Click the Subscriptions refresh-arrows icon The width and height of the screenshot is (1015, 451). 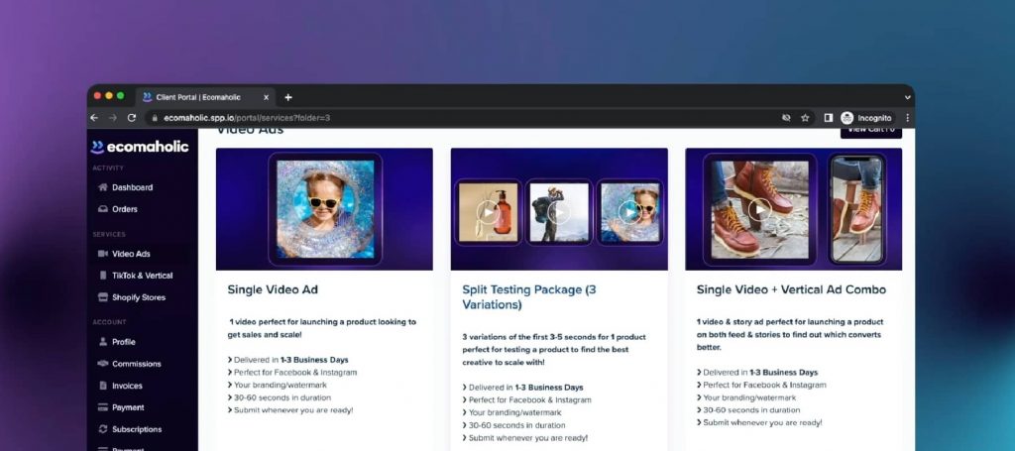pos(103,429)
